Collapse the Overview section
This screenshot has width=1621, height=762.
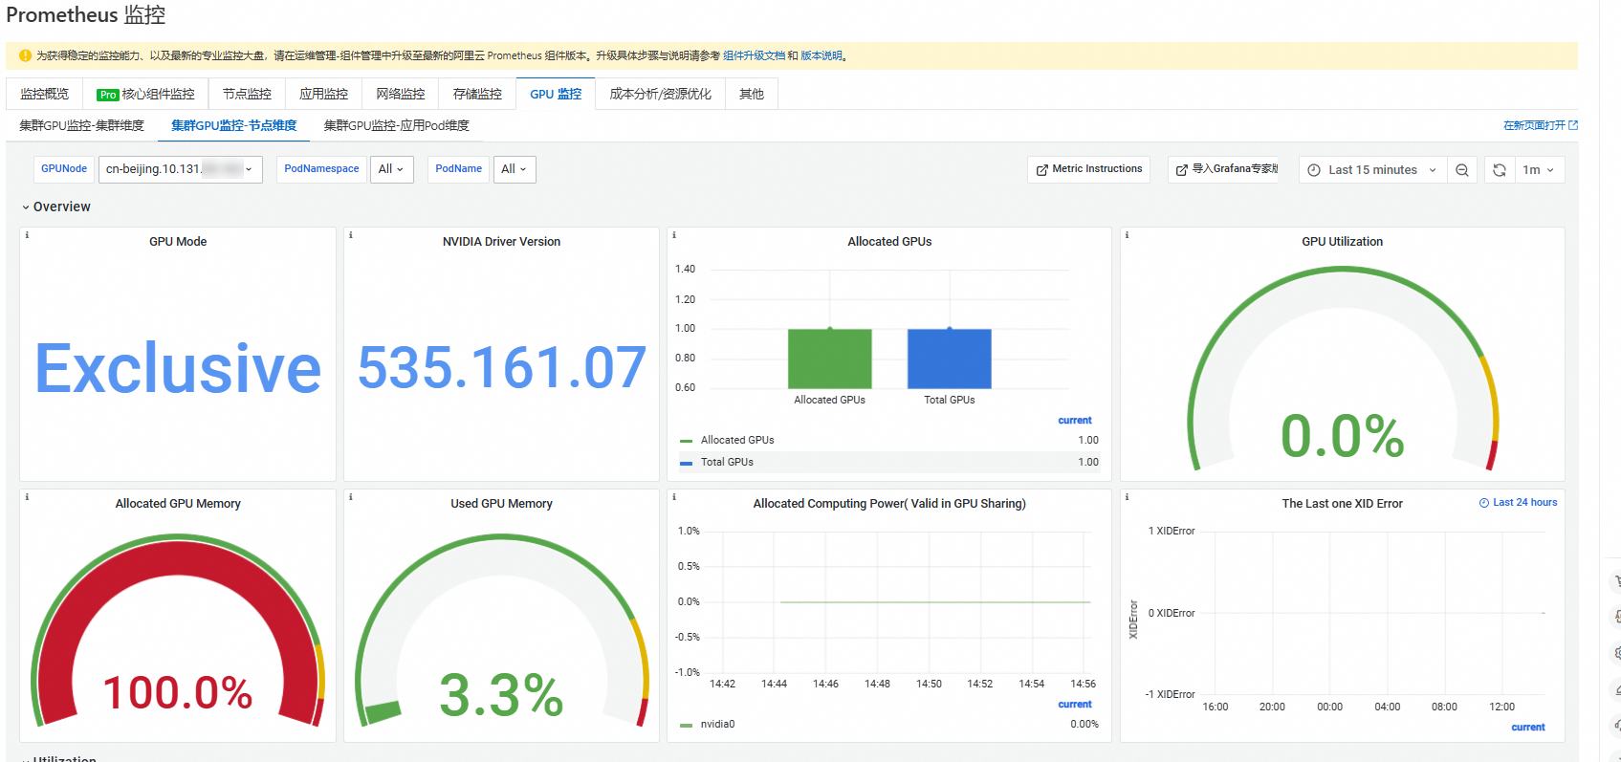56,207
